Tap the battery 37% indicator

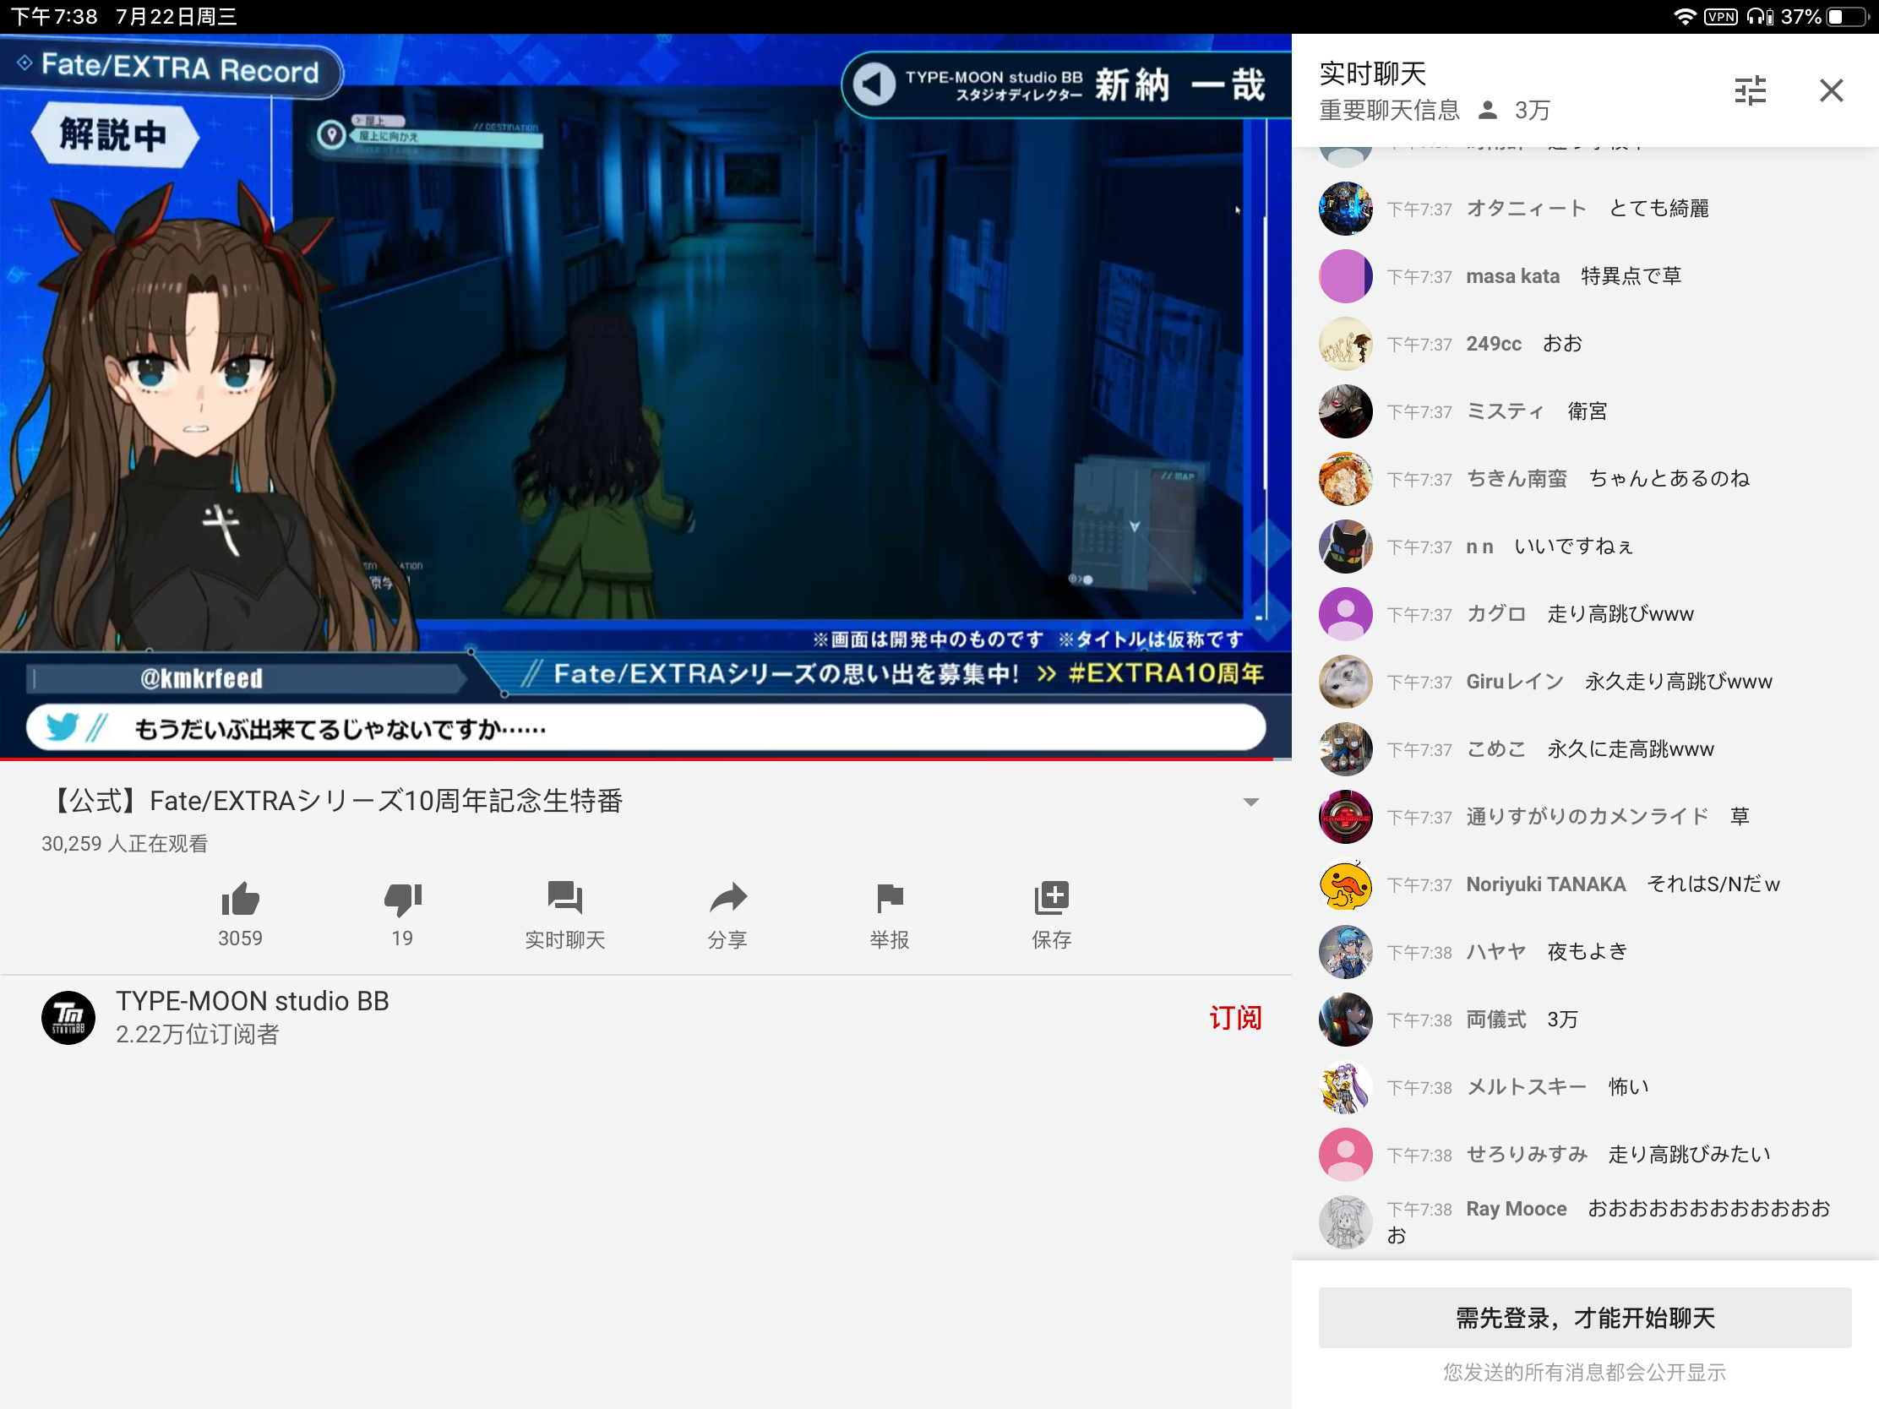coord(1825,16)
